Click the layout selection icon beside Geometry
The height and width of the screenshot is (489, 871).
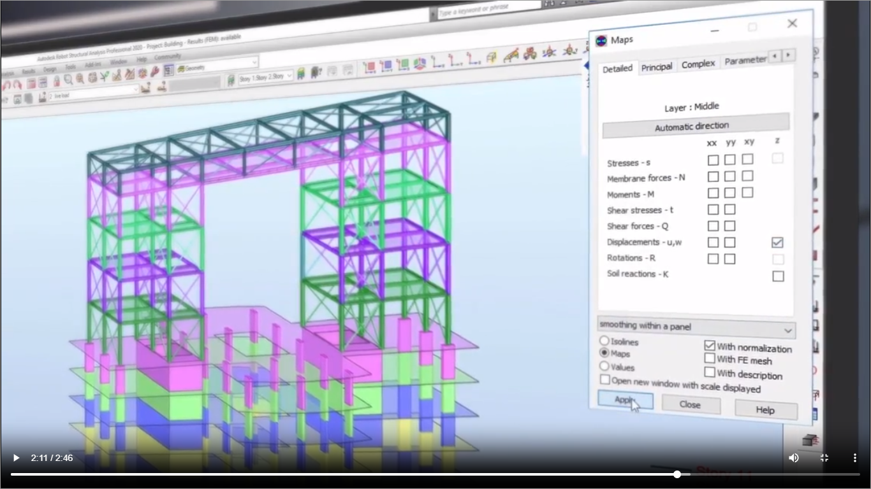tap(169, 70)
